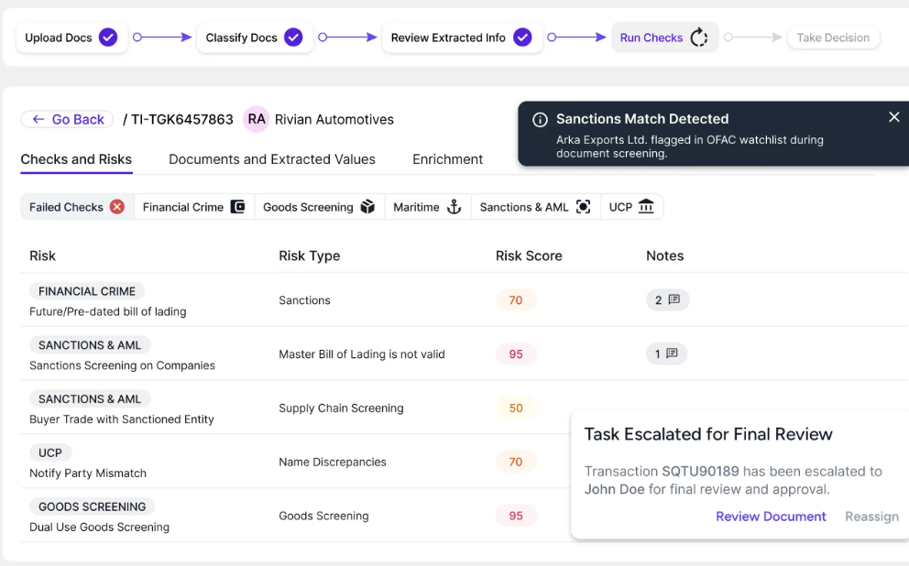The width and height of the screenshot is (909, 566).
Task: Open notes for Future/Pre-dated bill of lading
Action: [x=667, y=299]
